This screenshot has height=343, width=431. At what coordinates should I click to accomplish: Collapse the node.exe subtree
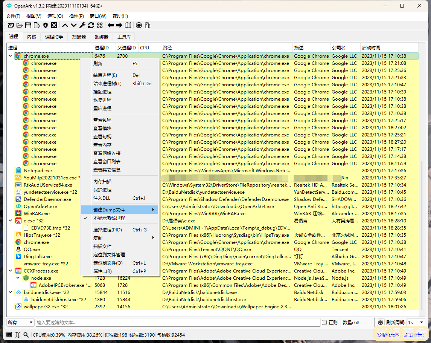click(18, 278)
